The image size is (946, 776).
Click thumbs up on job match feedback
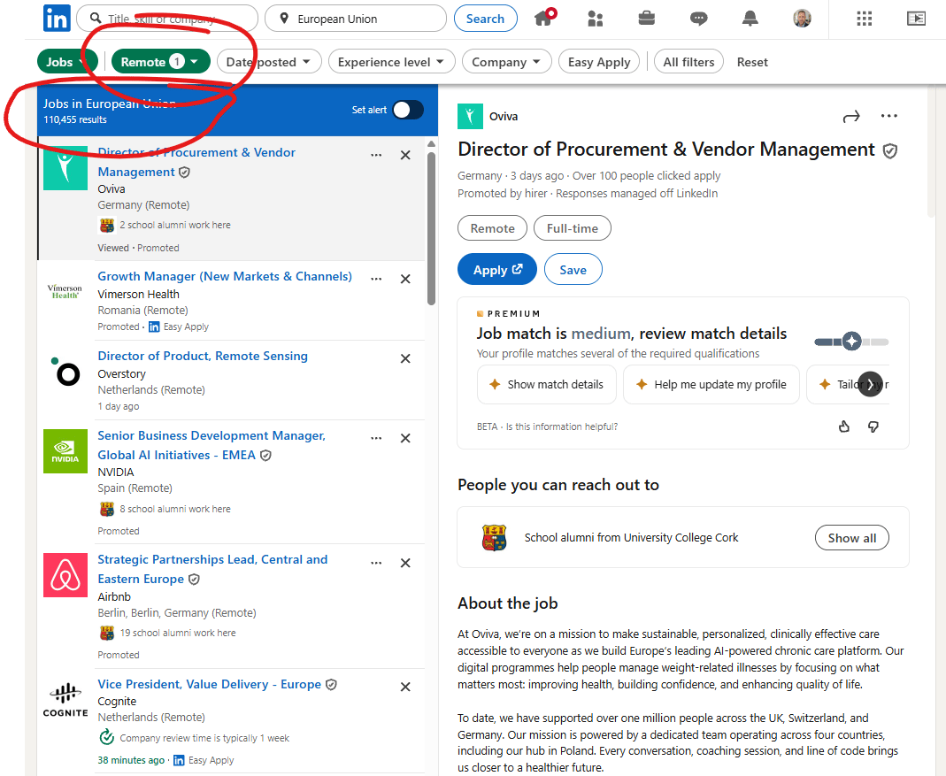[x=844, y=426]
